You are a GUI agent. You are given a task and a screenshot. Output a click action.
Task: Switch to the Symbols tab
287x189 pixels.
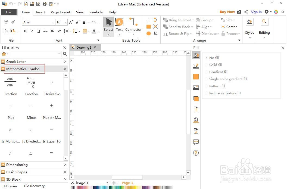[x=96, y=12]
